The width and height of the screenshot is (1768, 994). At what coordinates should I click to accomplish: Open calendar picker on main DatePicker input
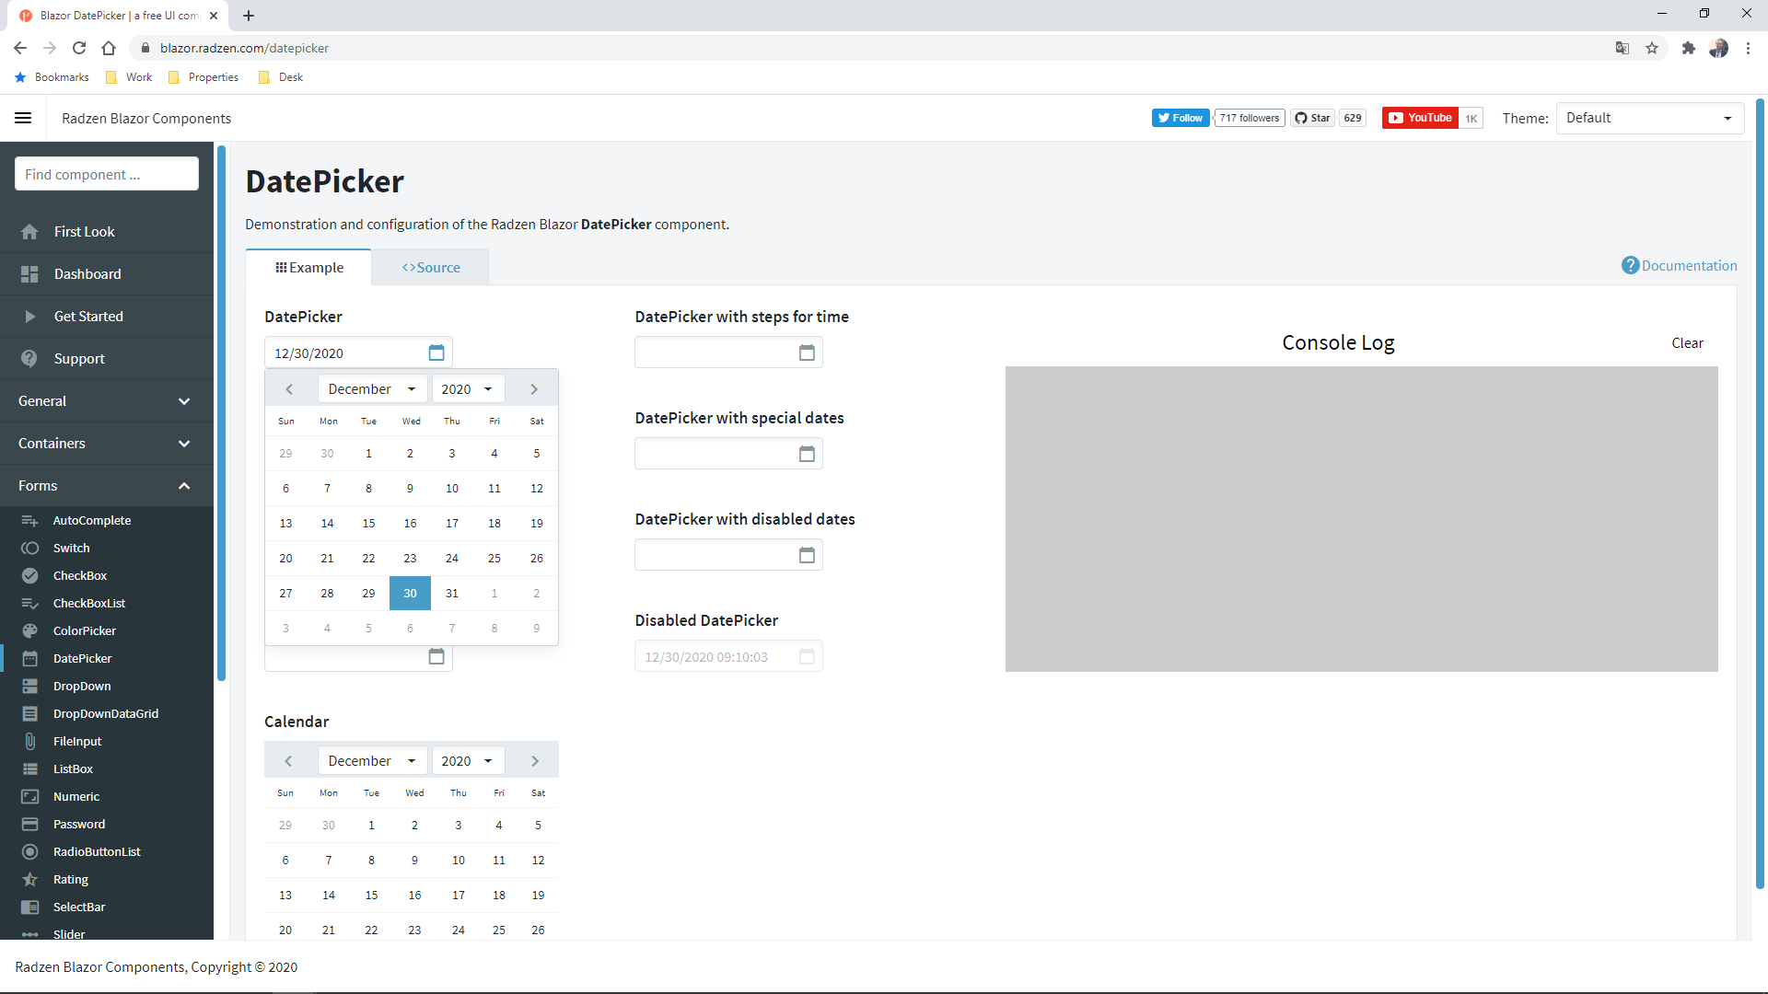coord(436,352)
